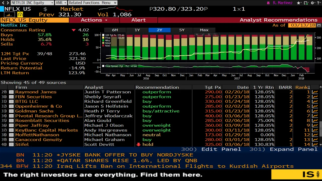This screenshot has height=181, width=322.
Task: Open chart icon for Canaccord Genuity row
Action: 314,140
